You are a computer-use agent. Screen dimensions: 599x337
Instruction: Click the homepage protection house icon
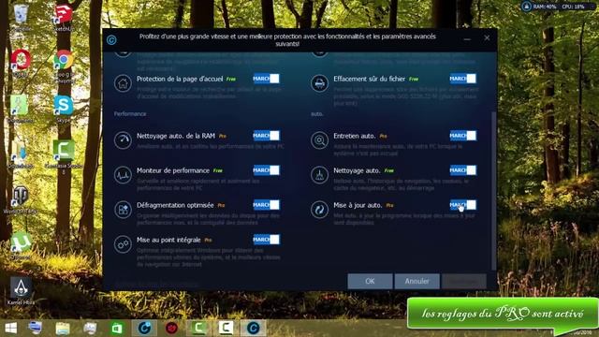pyautogui.click(x=123, y=83)
